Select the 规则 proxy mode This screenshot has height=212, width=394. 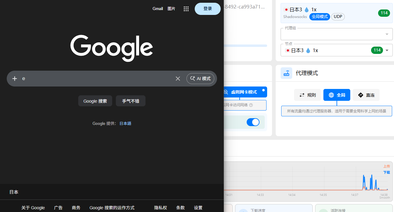307,95
